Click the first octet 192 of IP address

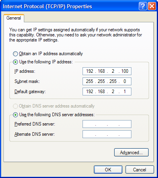[x=90, y=71]
